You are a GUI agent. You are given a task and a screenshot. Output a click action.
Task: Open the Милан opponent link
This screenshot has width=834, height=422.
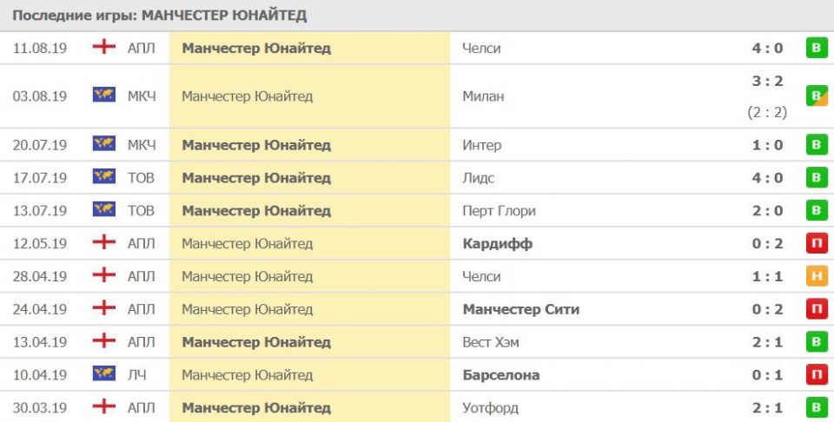[483, 96]
